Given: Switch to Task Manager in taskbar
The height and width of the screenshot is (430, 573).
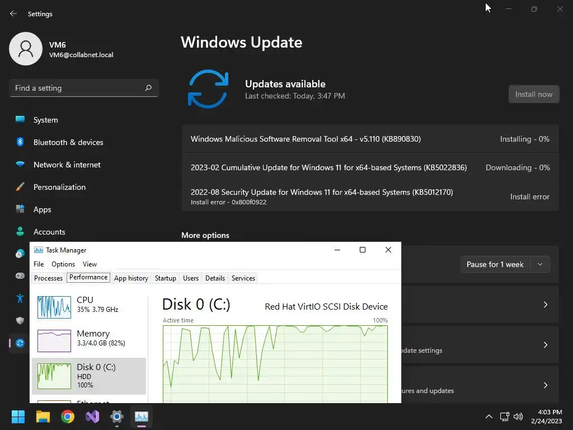Looking at the screenshot, I should click(x=142, y=417).
